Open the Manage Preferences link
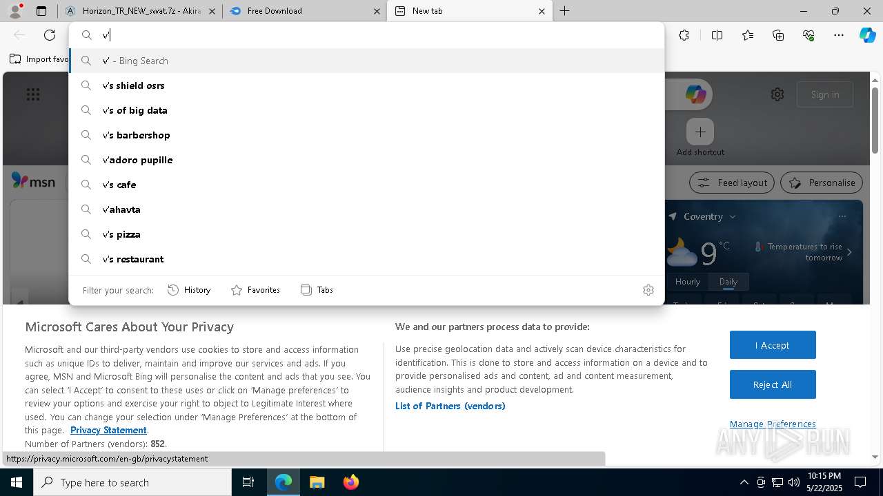The image size is (883, 496). [x=773, y=424]
